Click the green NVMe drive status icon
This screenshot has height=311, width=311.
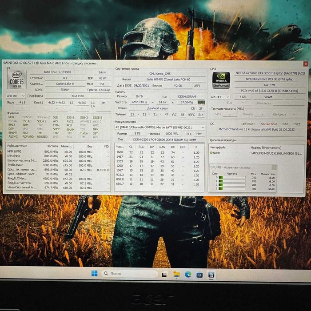(x=211, y=153)
